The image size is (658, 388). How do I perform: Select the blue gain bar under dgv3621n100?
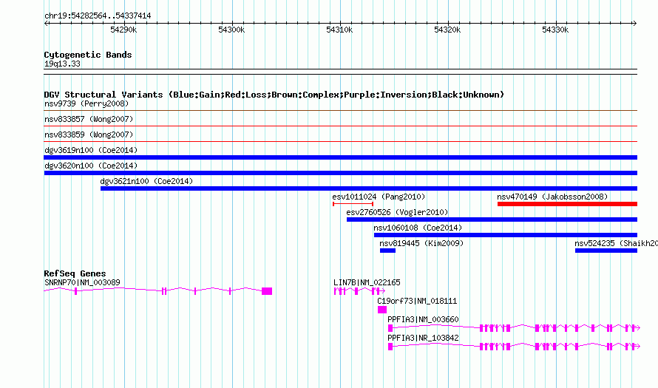[x=369, y=188]
